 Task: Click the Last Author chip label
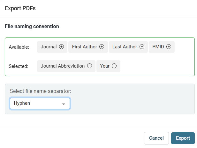pyautogui.click(x=125, y=47)
